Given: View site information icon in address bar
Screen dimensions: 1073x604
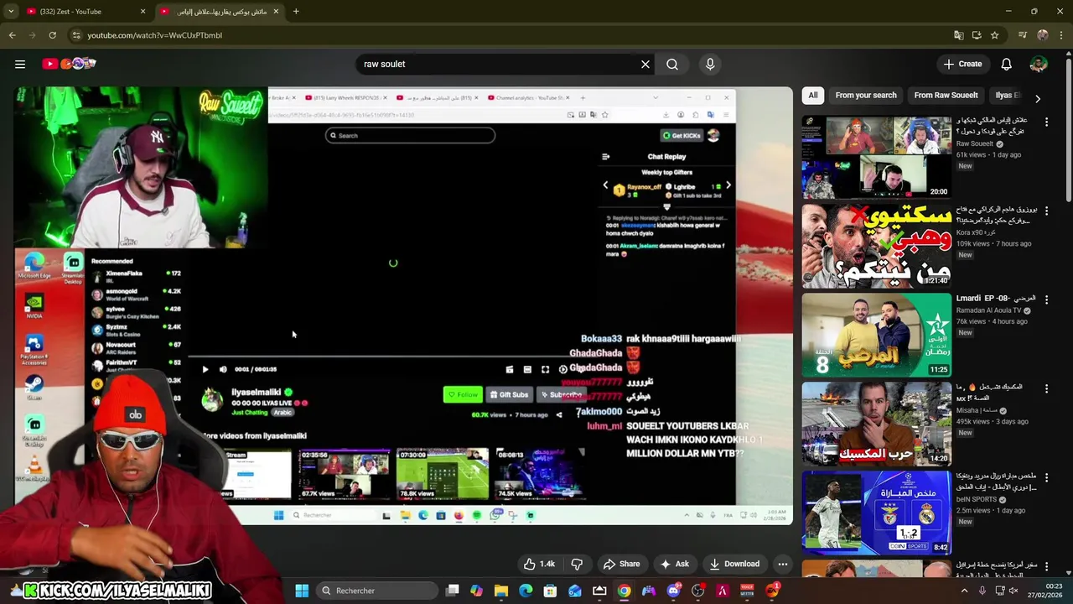Looking at the screenshot, I should (x=76, y=35).
